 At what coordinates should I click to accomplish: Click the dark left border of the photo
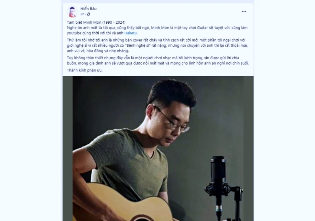[x=67, y=148]
